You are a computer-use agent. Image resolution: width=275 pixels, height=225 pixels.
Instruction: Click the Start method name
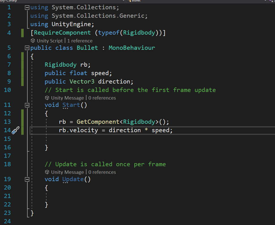click(71, 105)
